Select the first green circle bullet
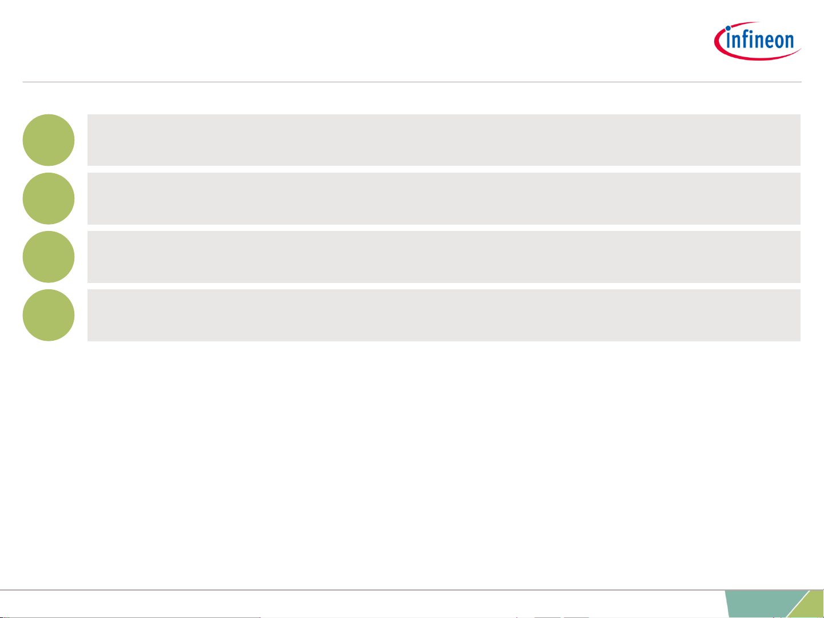The width and height of the screenshot is (824, 618). pos(49,140)
